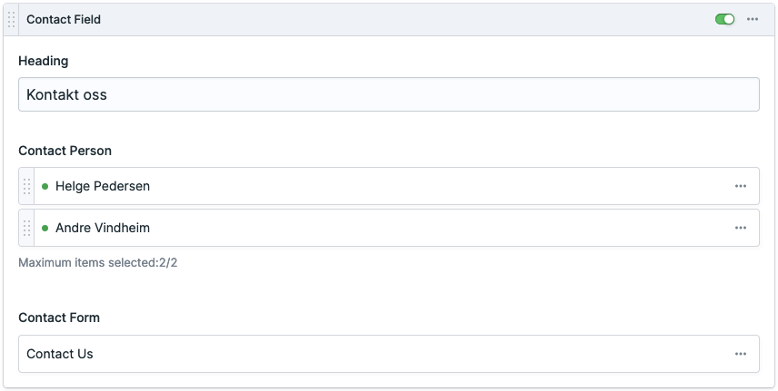Click the Maximum items selected helper text
The image size is (778, 391).
click(x=86, y=263)
